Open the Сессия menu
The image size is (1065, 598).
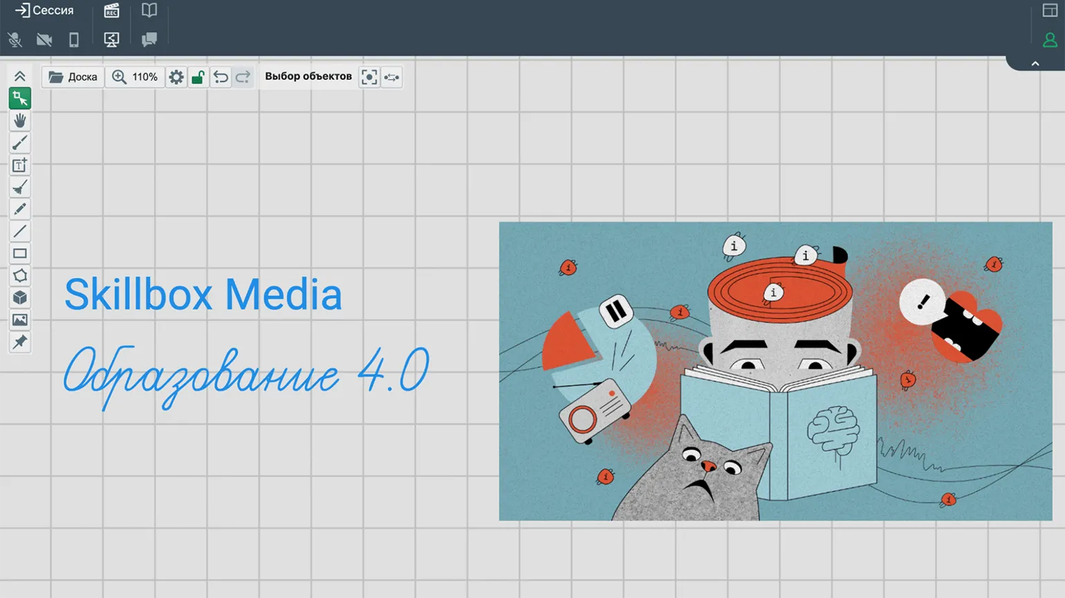pyautogui.click(x=44, y=10)
